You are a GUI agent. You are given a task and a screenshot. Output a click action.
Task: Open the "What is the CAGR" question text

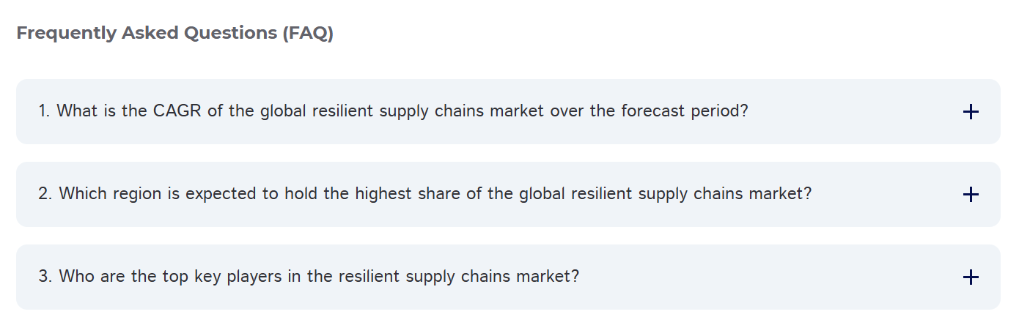393,111
